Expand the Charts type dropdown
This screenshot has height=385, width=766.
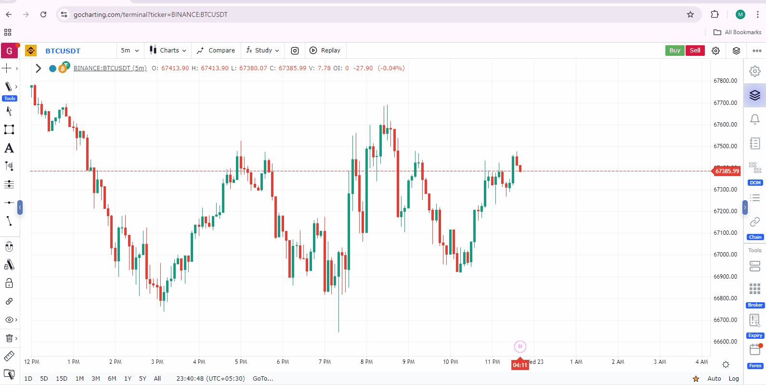tap(168, 51)
